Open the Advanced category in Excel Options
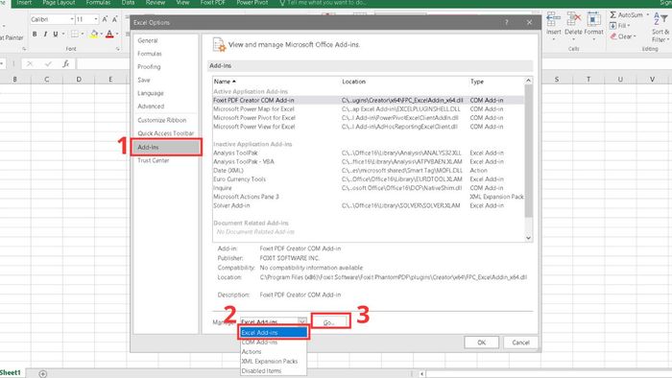Image resolution: width=672 pixels, height=378 pixels. pyautogui.click(x=166, y=106)
